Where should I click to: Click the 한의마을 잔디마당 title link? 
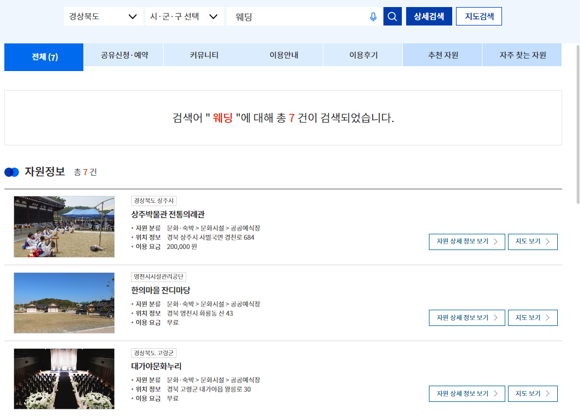(x=159, y=289)
